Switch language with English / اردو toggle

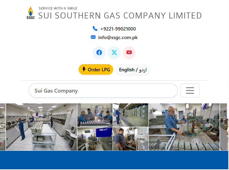pyautogui.click(x=133, y=70)
